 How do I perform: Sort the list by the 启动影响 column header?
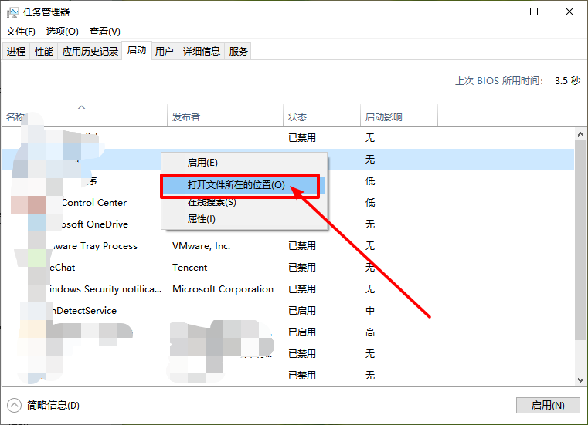[384, 117]
